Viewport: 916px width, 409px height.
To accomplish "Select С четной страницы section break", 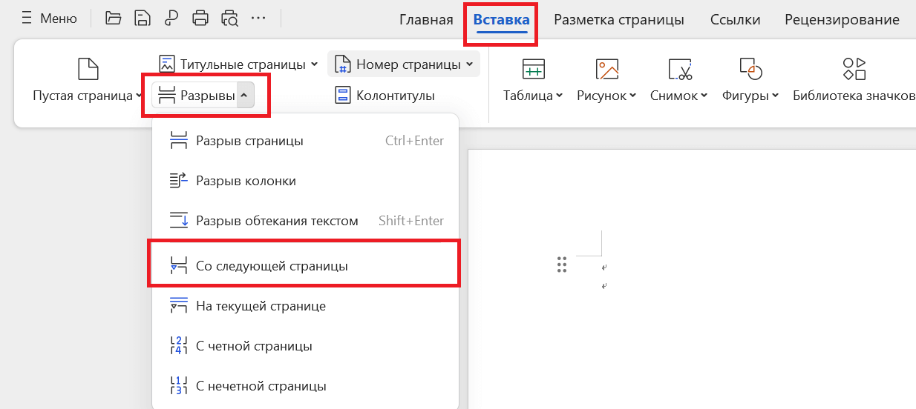I will coord(305,346).
